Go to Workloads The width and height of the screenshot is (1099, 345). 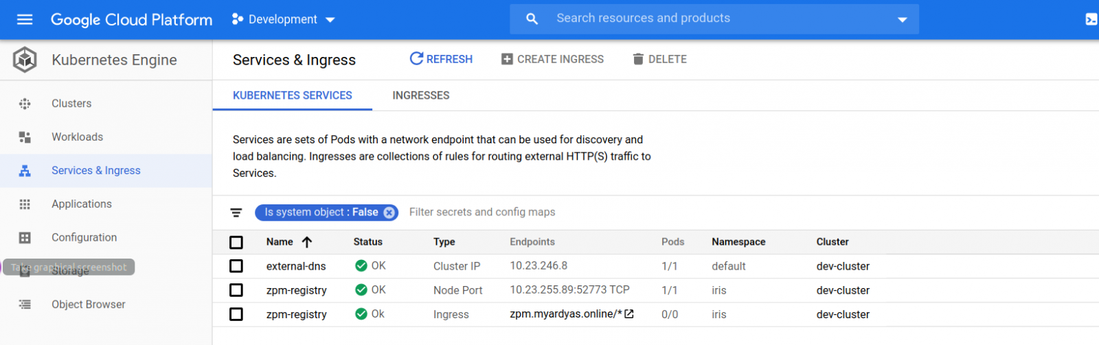(x=77, y=137)
